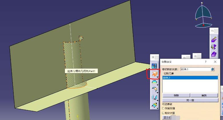Enable the 保留双侧 checkbox
Screen dimensions: 223x120
[x=163, y=108]
